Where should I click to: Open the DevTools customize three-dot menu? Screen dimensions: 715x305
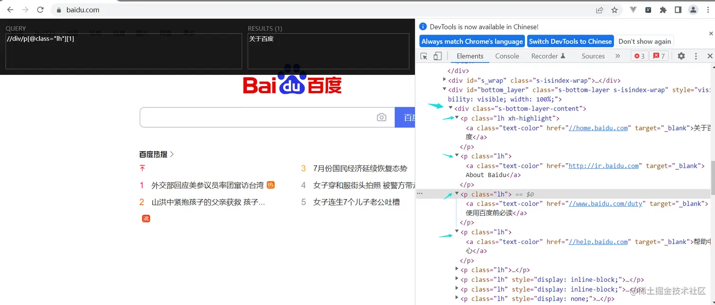tap(696, 56)
